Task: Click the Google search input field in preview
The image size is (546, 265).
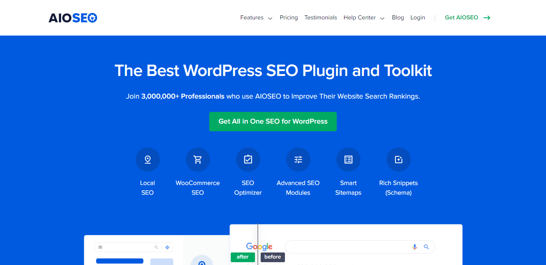Action: point(360,247)
